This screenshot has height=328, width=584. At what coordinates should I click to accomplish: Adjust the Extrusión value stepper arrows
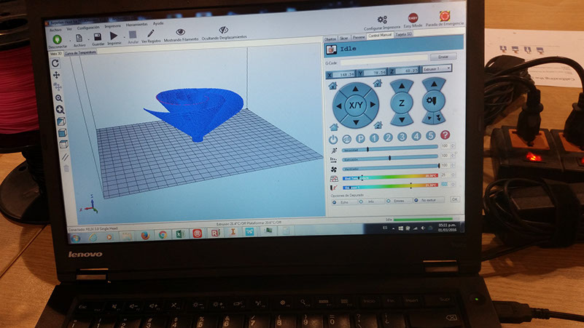[x=453, y=156]
